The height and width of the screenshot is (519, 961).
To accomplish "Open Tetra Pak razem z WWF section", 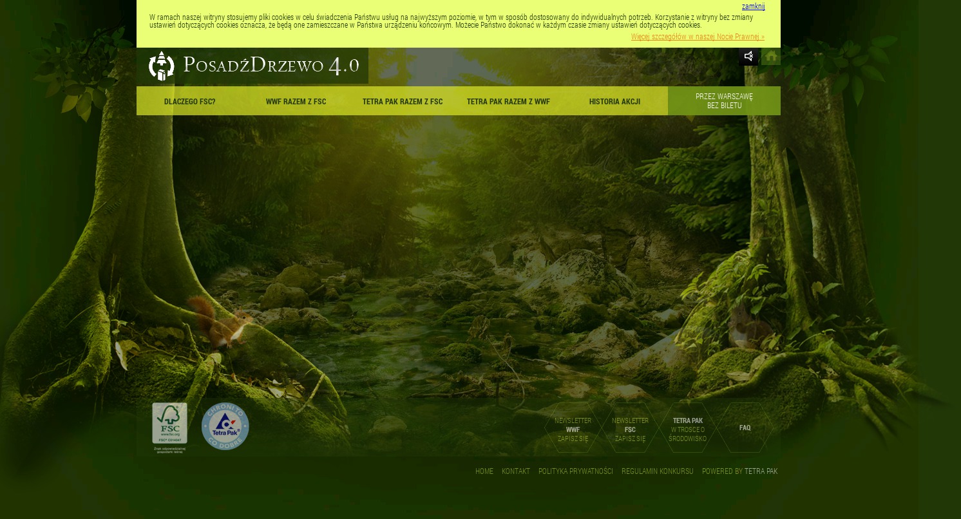I will pos(508,101).
